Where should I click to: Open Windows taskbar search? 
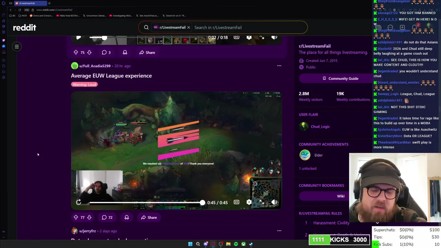pyautogui.click(x=198, y=244)
